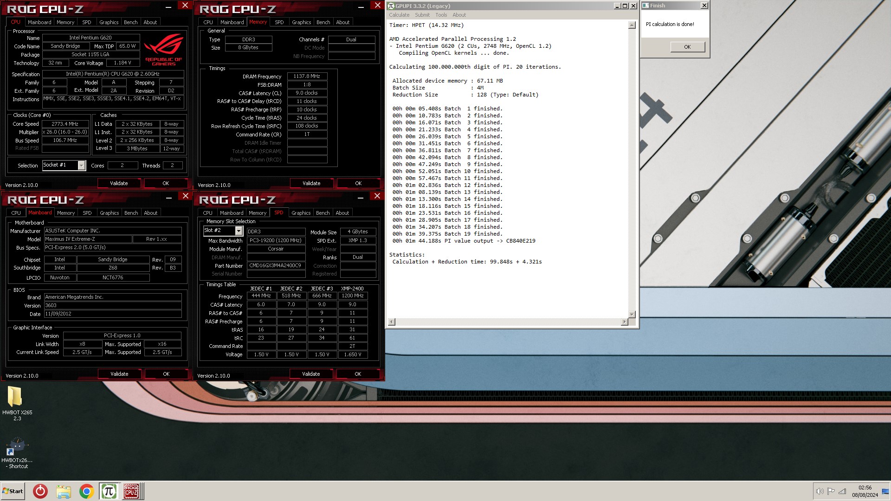Click the XMP-2400 frequency 1200 MHz cell
Screen dimensions: 891x501
pyautogui.click(x=352, y=296)
